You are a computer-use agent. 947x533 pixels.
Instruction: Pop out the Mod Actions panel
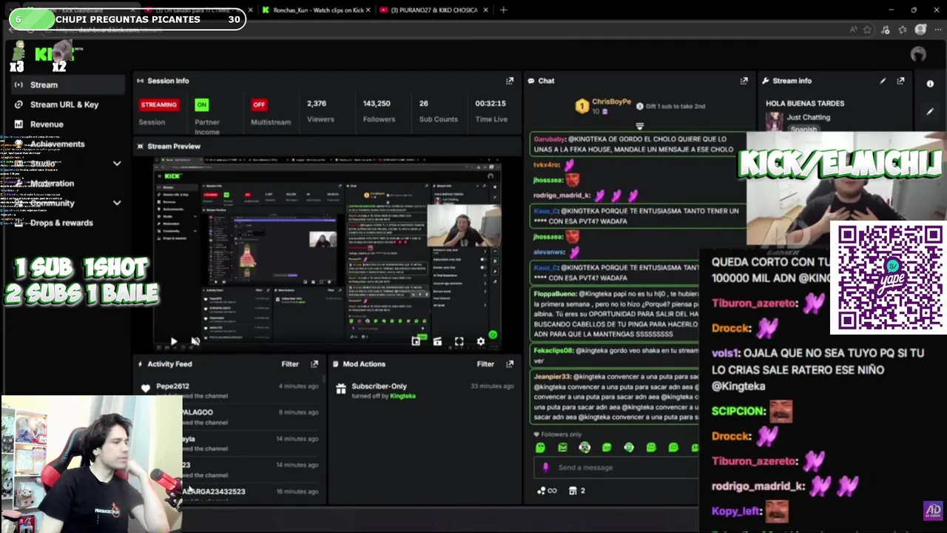click(510, 364)
